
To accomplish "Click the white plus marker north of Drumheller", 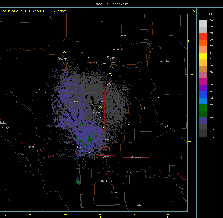I will click(x=158, y=97).
